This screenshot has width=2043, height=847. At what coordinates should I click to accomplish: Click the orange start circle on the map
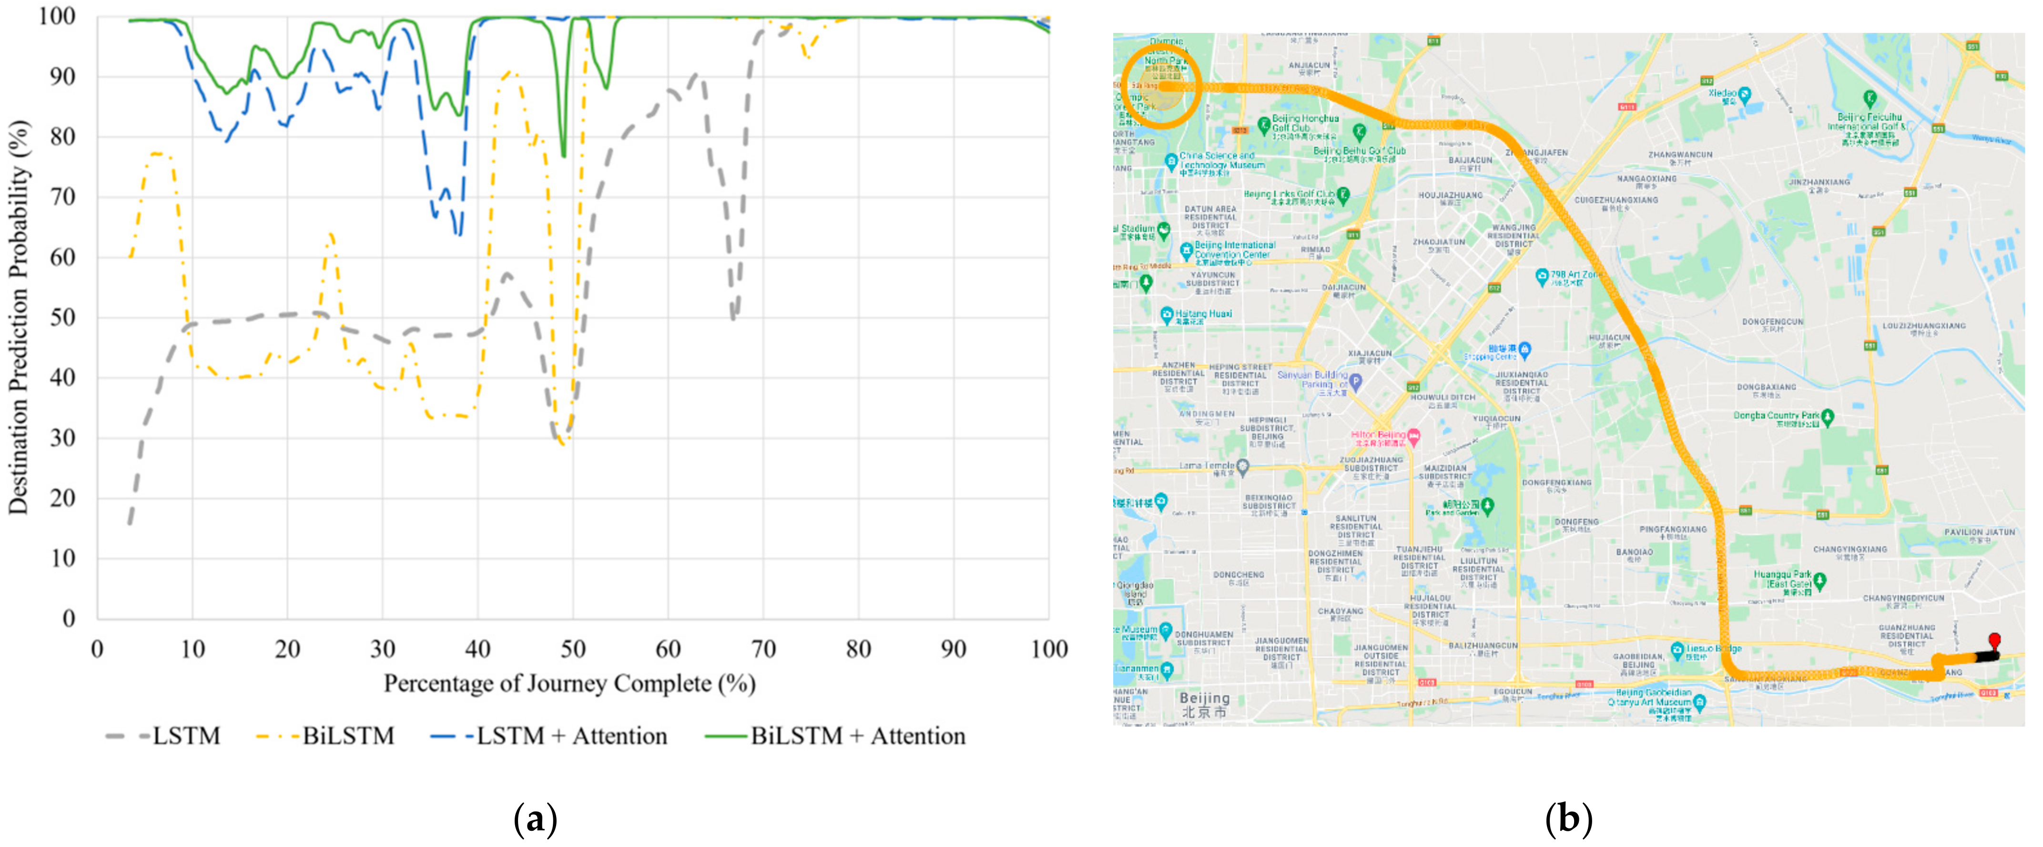tap(1163, 87)
